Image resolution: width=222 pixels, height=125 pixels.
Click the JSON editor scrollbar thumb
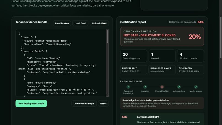click(x=107, y=36)
